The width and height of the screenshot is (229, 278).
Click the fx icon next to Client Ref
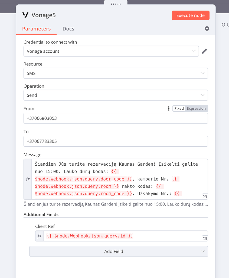pyautogui.click(x=39, y=236)
